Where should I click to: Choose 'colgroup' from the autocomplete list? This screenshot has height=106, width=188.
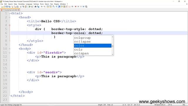click(93, 38)
